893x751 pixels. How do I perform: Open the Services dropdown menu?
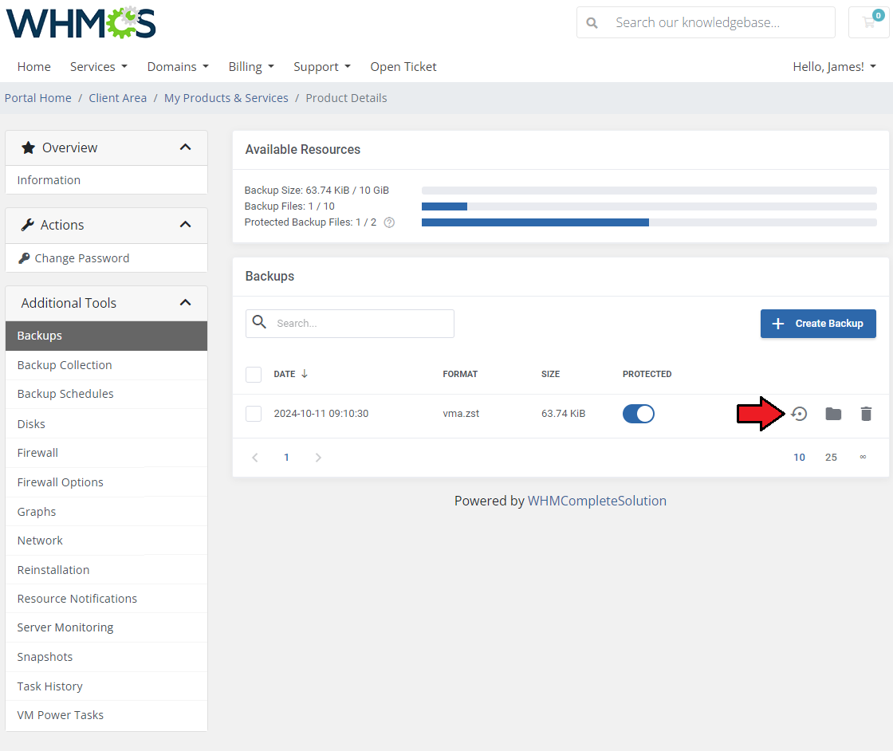pos(99,67)
